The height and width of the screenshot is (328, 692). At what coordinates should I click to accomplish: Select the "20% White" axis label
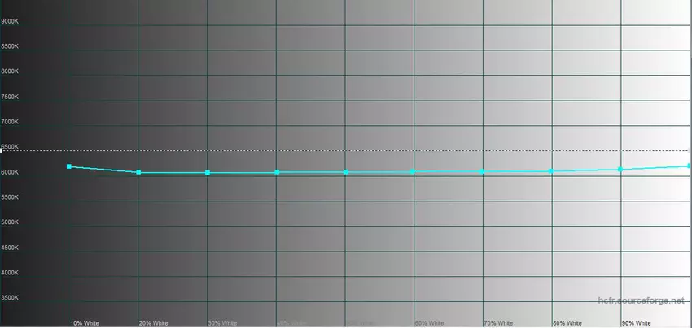coord(154,322)
